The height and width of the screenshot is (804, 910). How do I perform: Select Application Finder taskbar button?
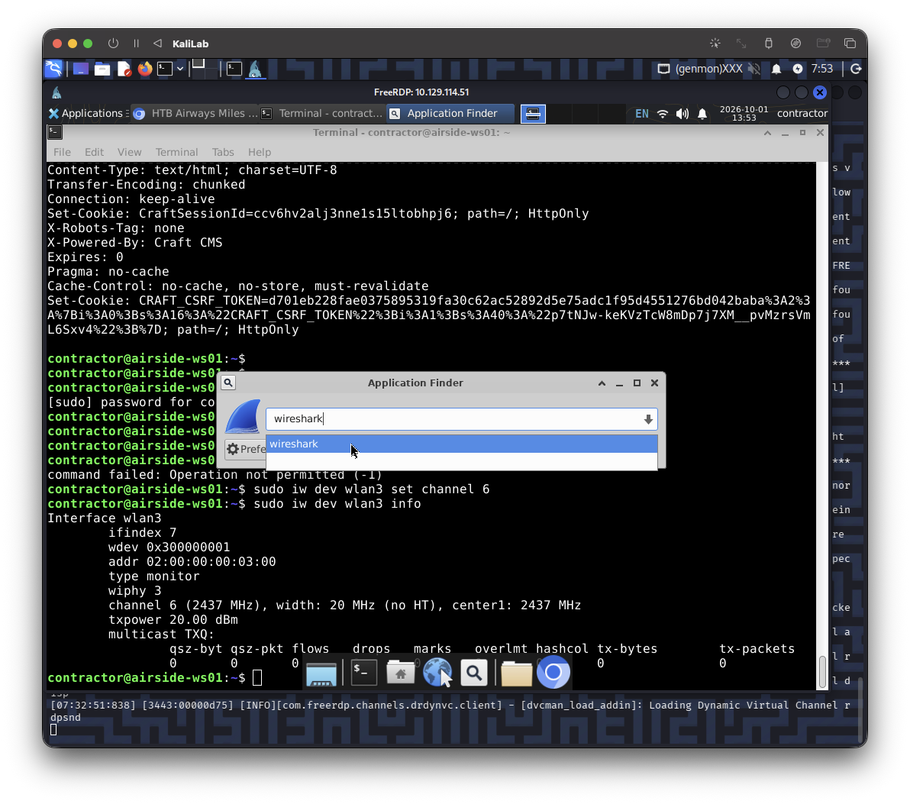[450, 113]
